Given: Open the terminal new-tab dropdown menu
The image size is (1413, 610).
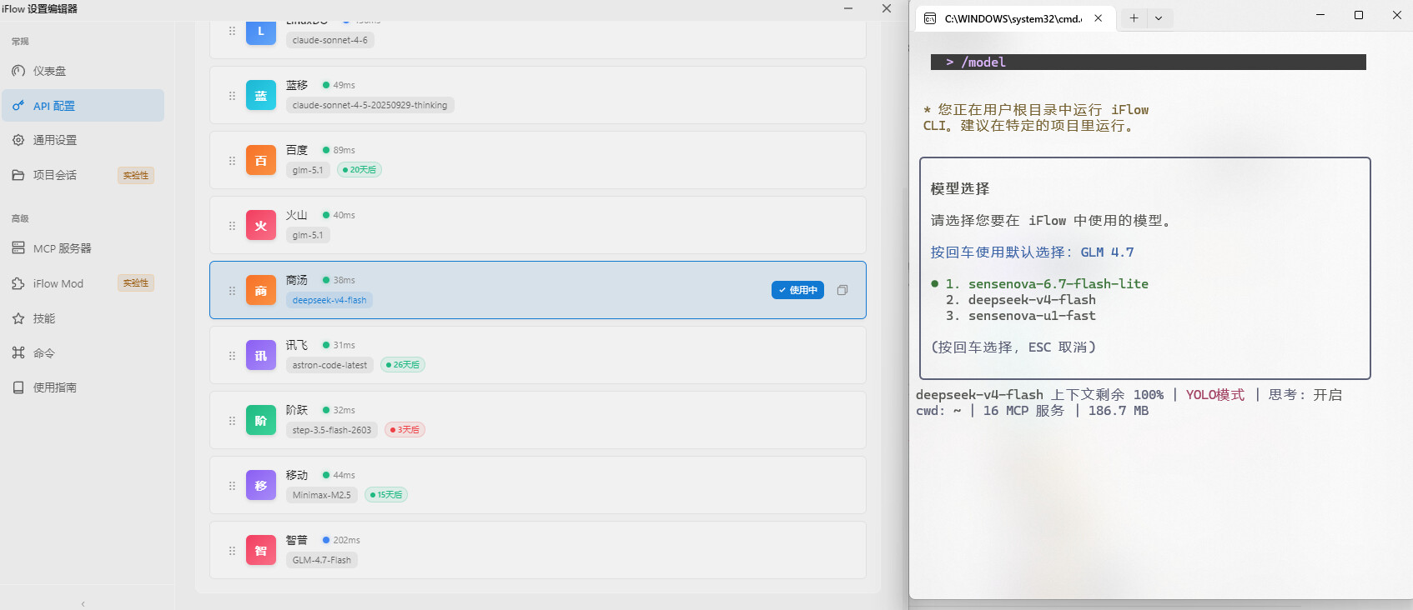Looking at the screenshot, I should point(1159,18).
